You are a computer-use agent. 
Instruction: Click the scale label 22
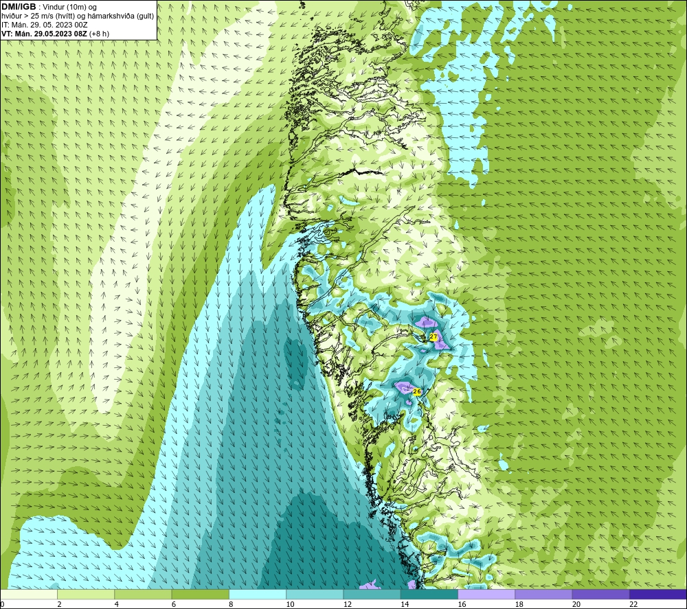[x=633, y=604]
